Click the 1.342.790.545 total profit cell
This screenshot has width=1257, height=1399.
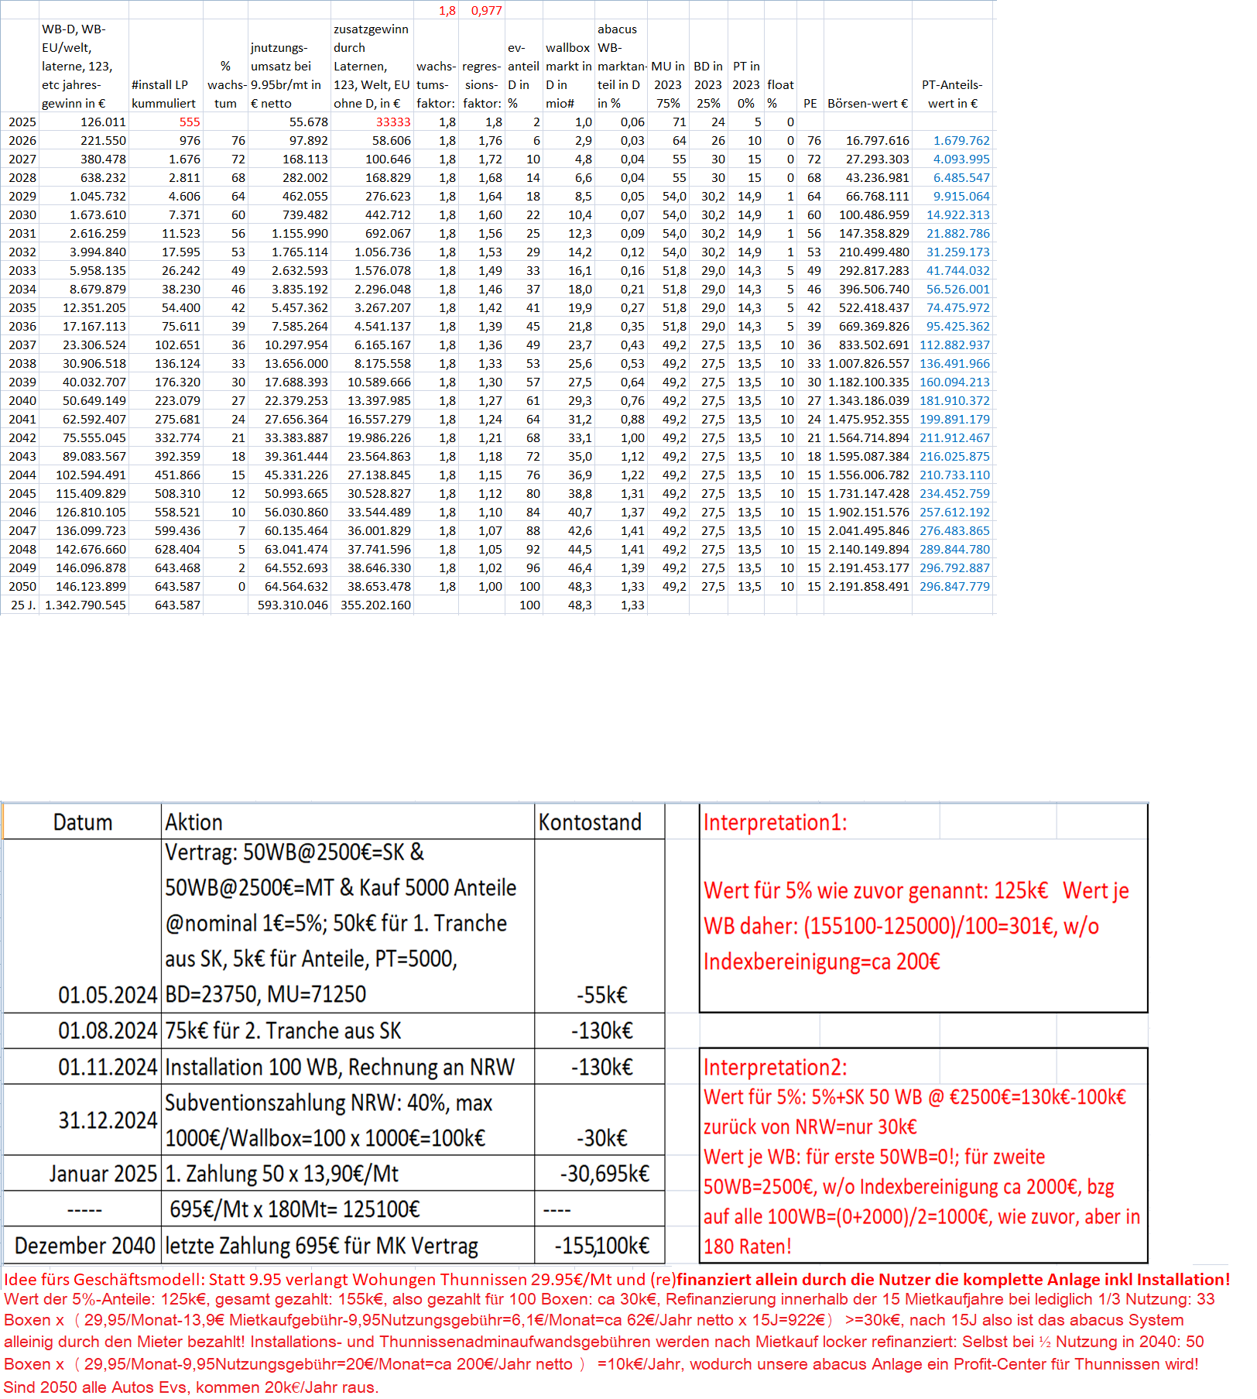[85, 605]
